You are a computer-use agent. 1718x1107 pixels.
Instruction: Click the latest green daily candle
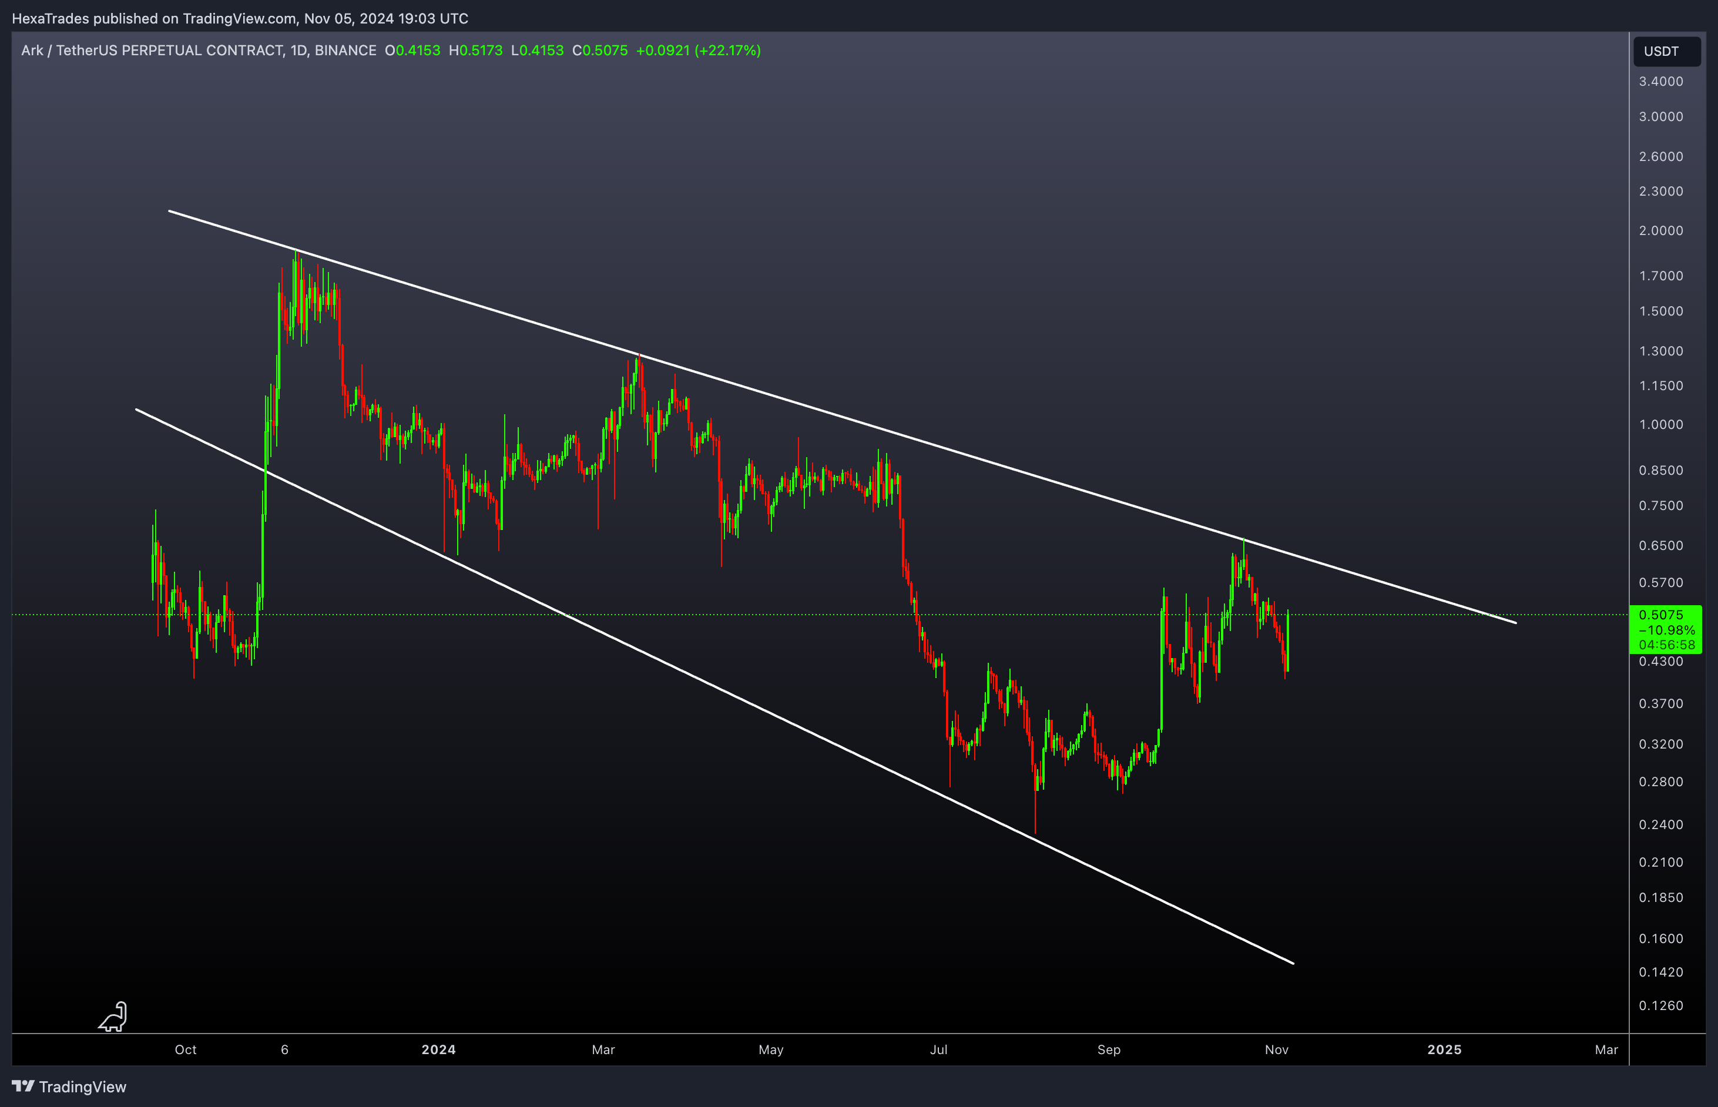(1287, 642)
